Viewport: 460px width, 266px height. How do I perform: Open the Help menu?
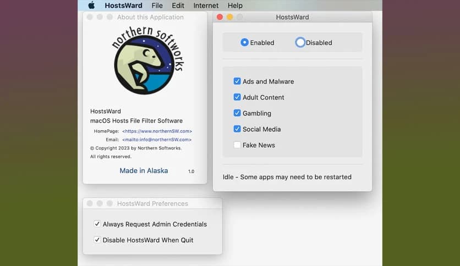tap(235, 5)
